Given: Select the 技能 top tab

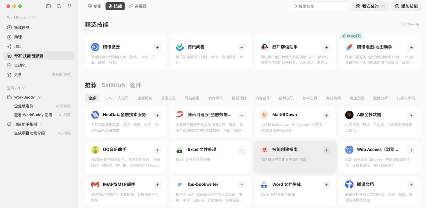Looking at the screenshot, I should click(x=115, y=6).
